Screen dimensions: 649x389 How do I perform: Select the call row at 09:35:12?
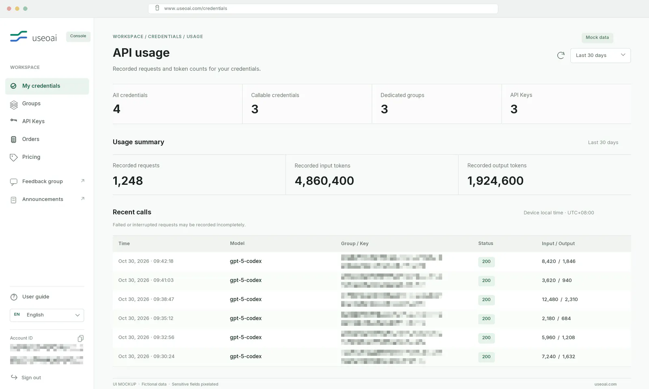click(372, 318)
